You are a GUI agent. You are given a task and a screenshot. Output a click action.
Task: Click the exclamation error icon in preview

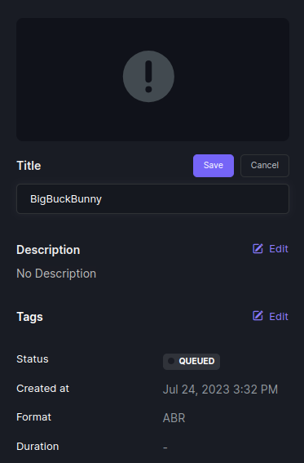pos(148,77)
